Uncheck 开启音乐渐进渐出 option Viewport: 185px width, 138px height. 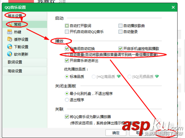pyautogui.click(x=67, y=61)
